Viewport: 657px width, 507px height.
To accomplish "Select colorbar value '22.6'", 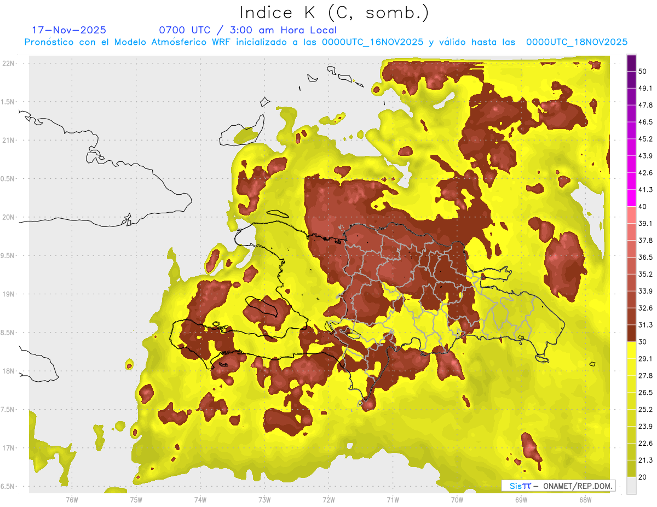I will 646,443.
